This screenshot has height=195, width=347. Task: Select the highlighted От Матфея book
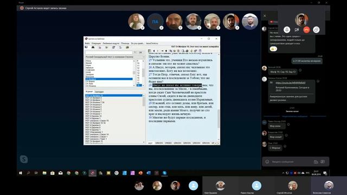(x=109, y=79)
